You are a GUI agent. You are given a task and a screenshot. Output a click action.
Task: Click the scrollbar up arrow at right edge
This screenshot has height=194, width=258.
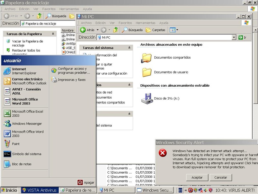(x=255, y=30)
